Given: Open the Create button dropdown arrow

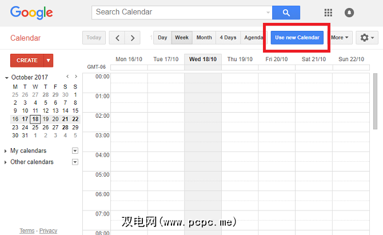Looking at the screenshot, I should click(48, 60).
